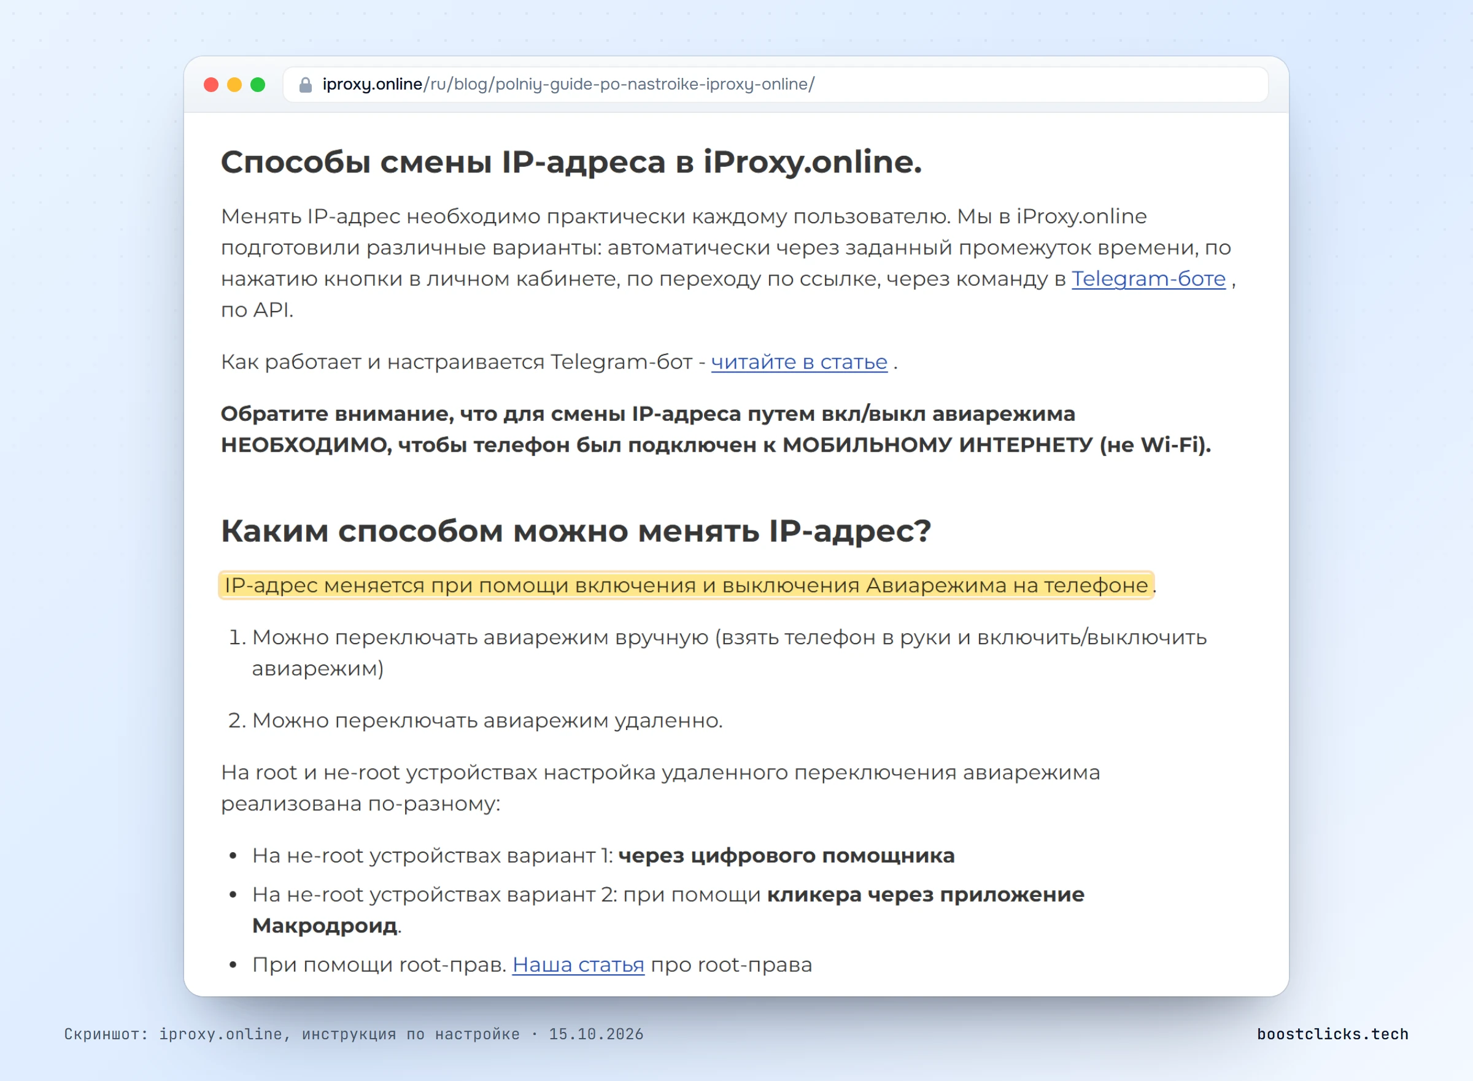Click the iproxy.online URL address field

775,85
